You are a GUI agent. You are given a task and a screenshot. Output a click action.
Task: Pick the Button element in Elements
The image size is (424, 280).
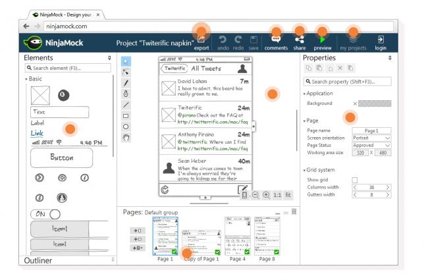click(x=62, y=157)
